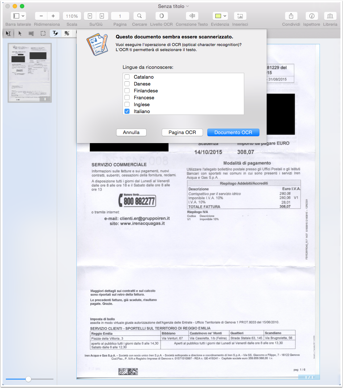This screenshot has height=388, width=343.
Task: Click the minus Ridimensiona button
Action: tap(41, 16)
